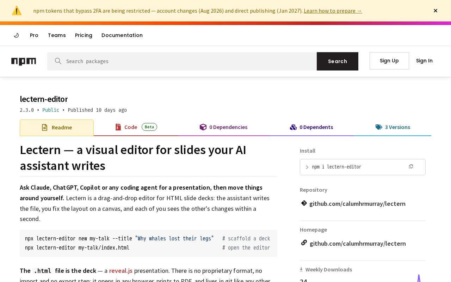This screenshot has width=451, height=282.
Task: Click the homepage chain link icon
Action: tap(304, 243)
